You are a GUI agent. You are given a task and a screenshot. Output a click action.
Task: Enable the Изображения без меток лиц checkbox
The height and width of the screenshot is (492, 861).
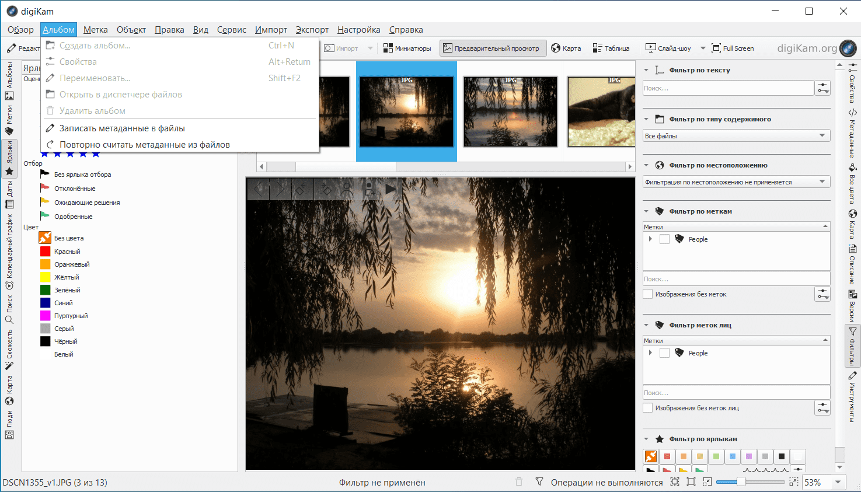point(647,408)
